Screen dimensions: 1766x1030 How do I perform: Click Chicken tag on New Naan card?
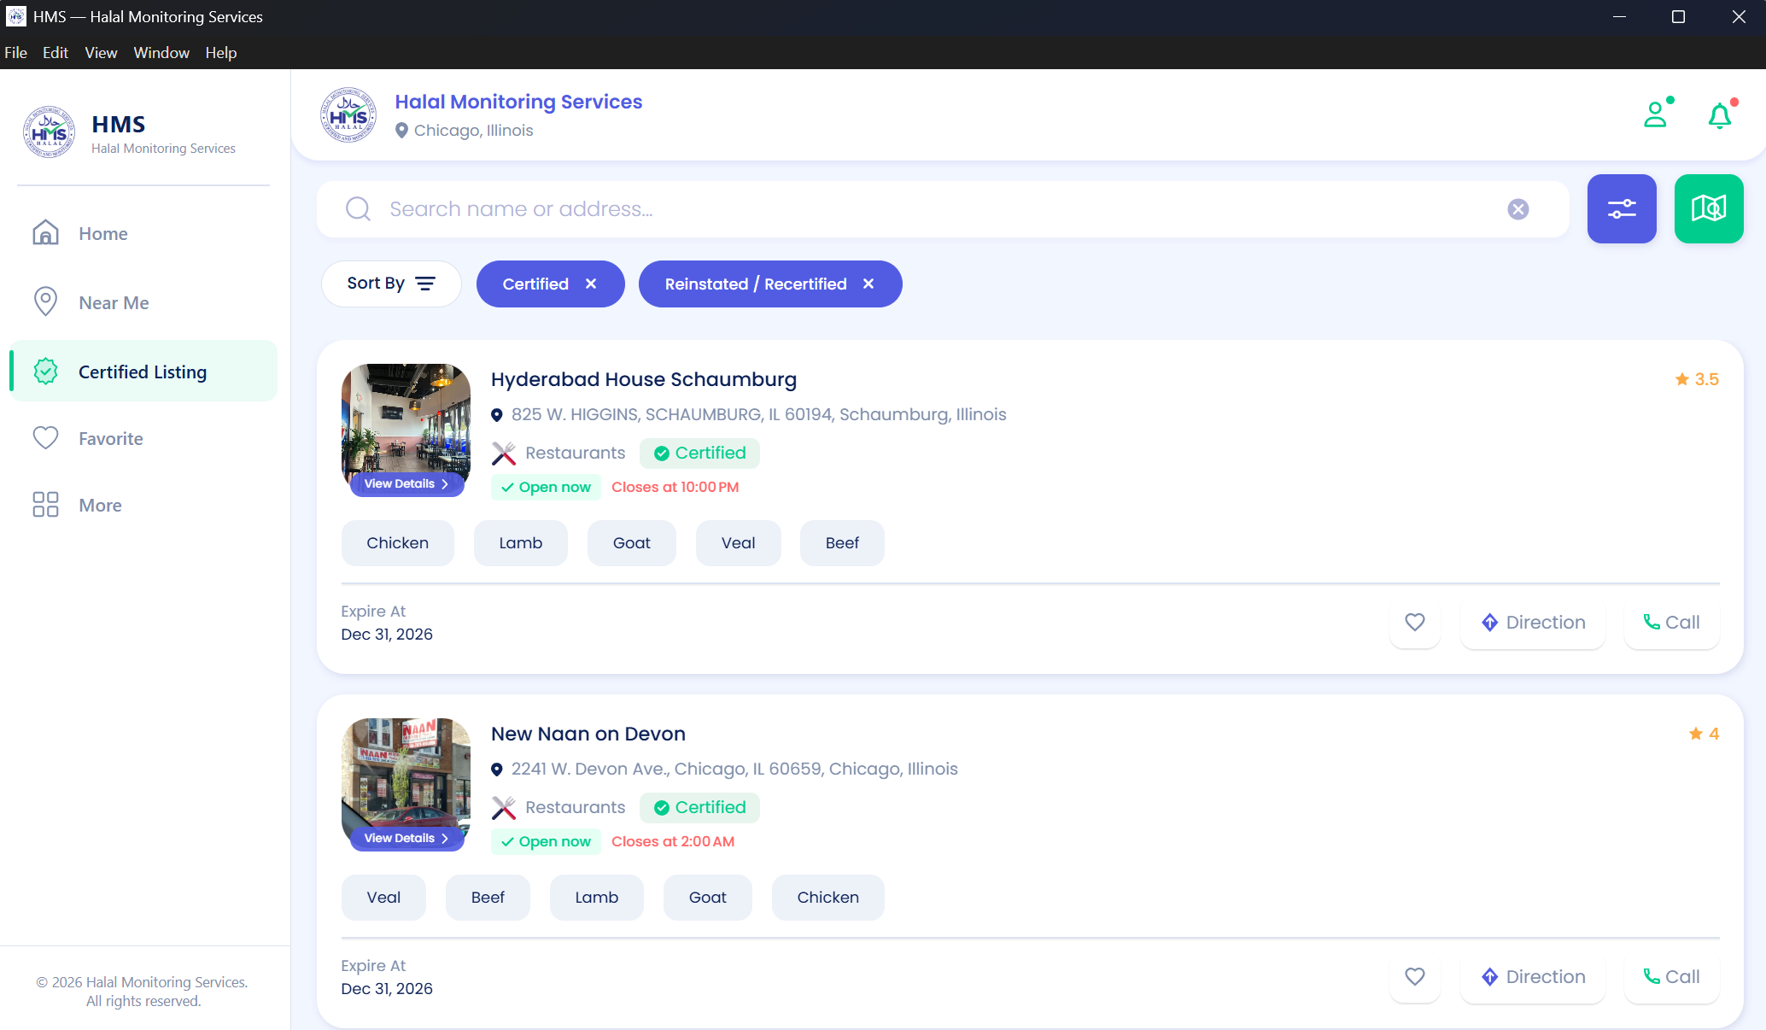pos(828,898)
